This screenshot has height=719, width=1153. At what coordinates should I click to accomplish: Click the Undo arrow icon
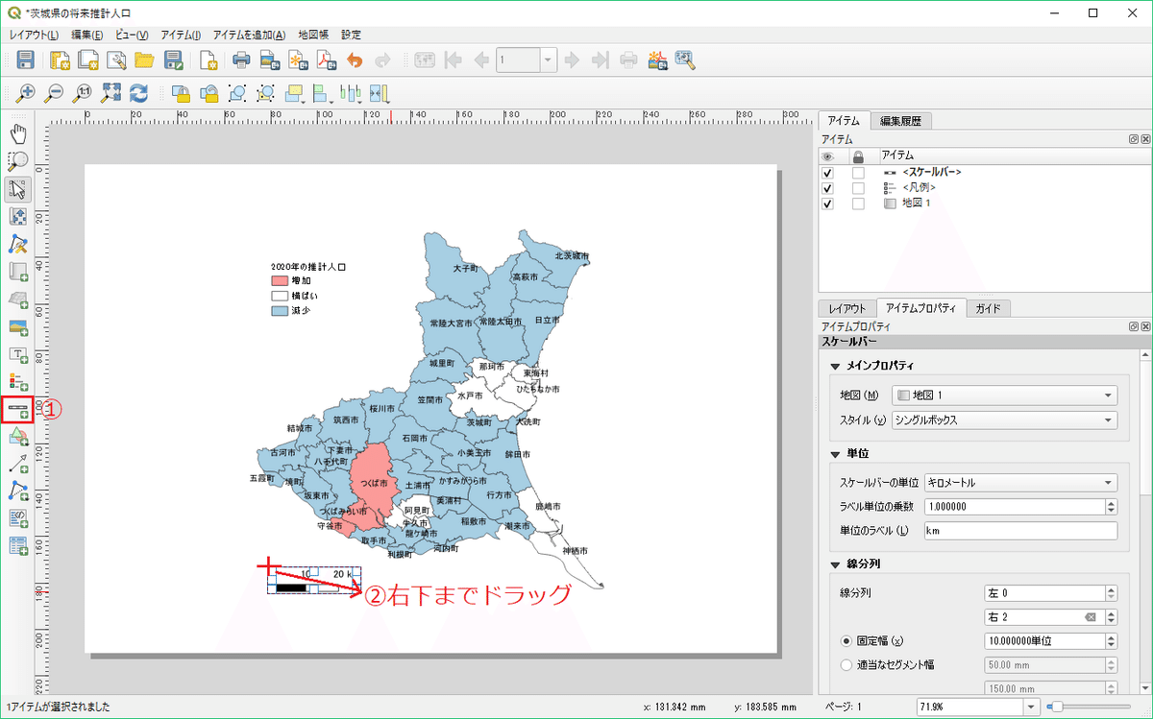(x=355, y=60)
